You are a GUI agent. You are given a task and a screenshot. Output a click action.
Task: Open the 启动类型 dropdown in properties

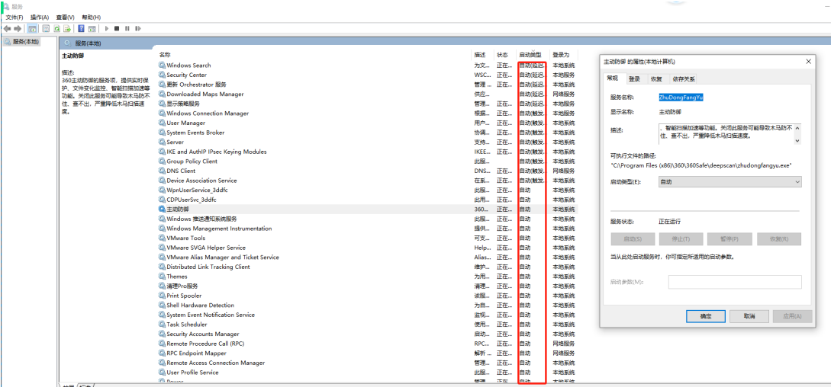[x=730, y=182]
